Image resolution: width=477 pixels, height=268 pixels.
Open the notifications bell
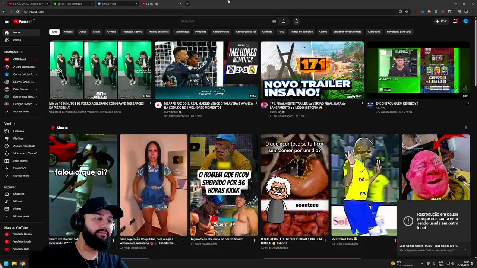455,21
